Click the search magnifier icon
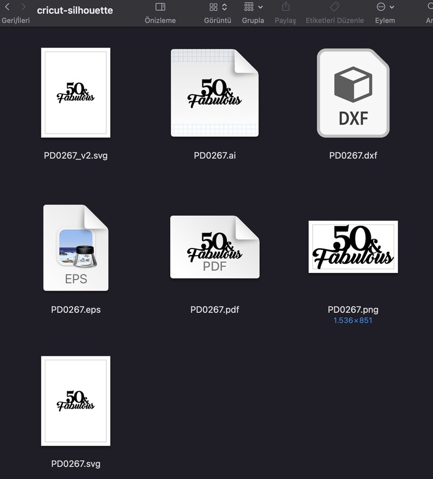The width and height of the screenshot is (433, 479). (430, 7)
